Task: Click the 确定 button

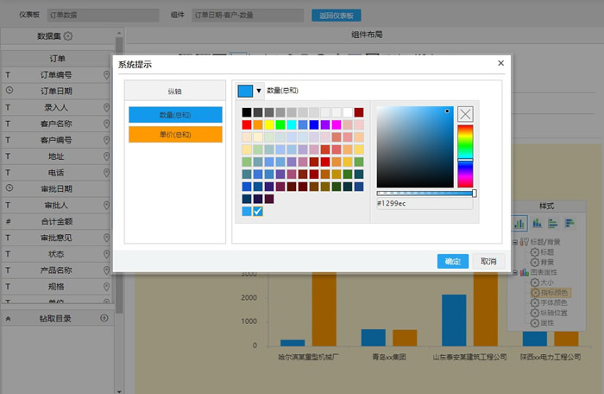Action: tap(452, 261)
